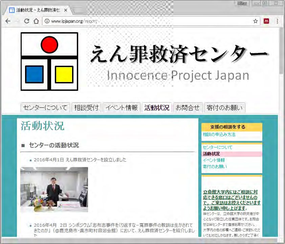Open the 相談受付 navigation menu item
This screenshot has width=285, height=244.
tap(86, 108)
